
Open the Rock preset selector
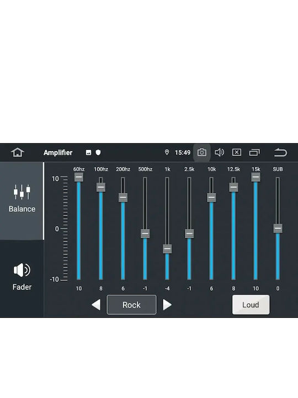click(x=131, y=305)
